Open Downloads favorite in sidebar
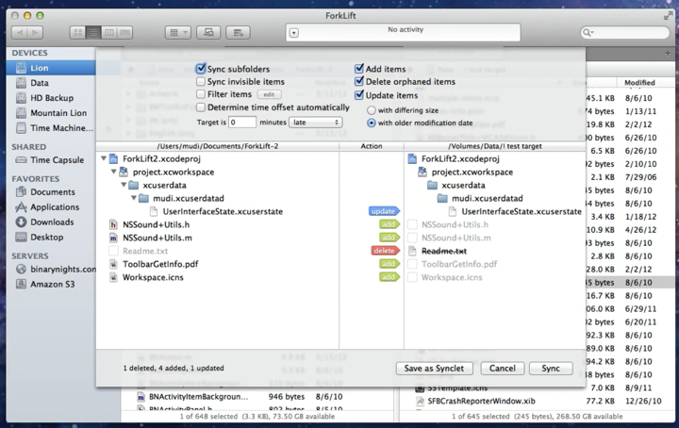 (x=51, y=222)
